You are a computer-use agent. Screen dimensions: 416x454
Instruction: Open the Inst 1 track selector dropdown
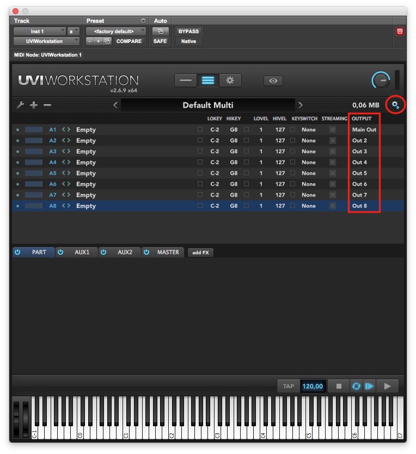pyautogui.click(x=39, y=31)
